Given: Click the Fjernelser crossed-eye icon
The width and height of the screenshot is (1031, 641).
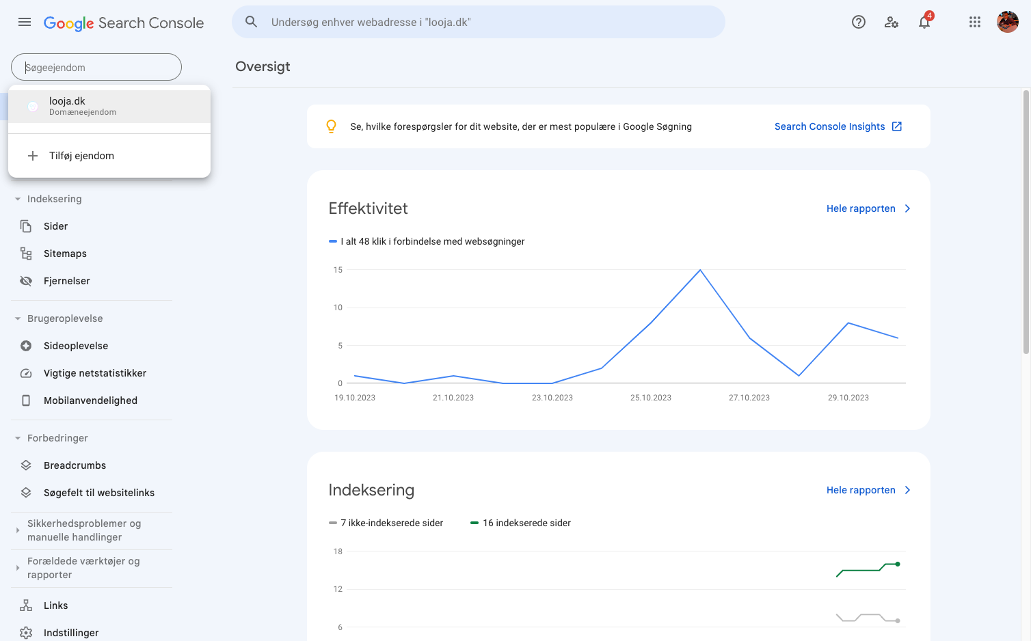Looking at the screenshot, I should click(x=26, y=281).
